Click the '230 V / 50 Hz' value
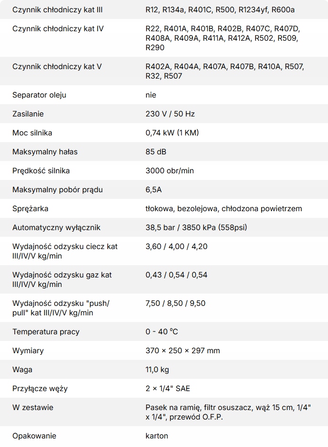328x447 pixels. pos(170,114)
